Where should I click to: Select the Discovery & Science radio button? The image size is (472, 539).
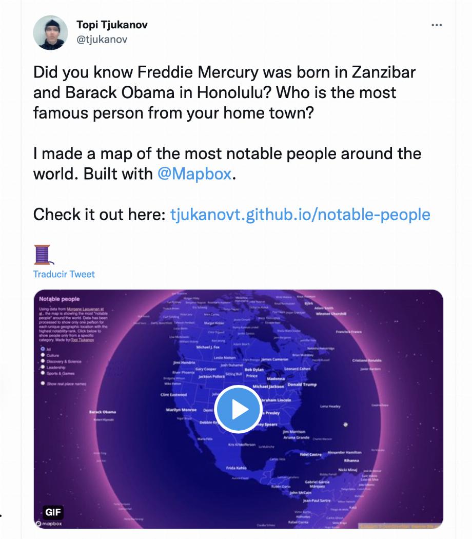click(43, 361)
